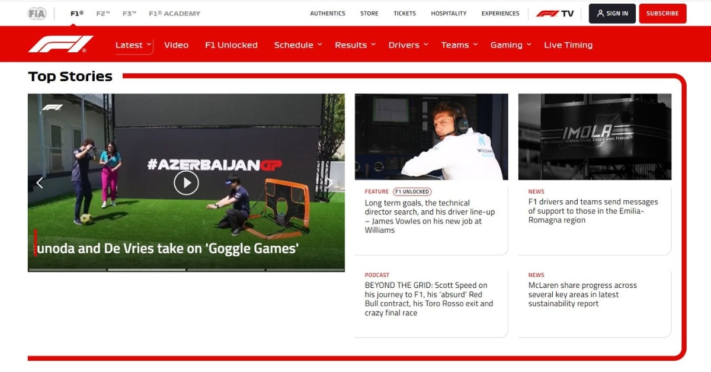Screen dimensions: 711x372
Task: Go to next carousel slide arrow
Action: pos(331,183)
